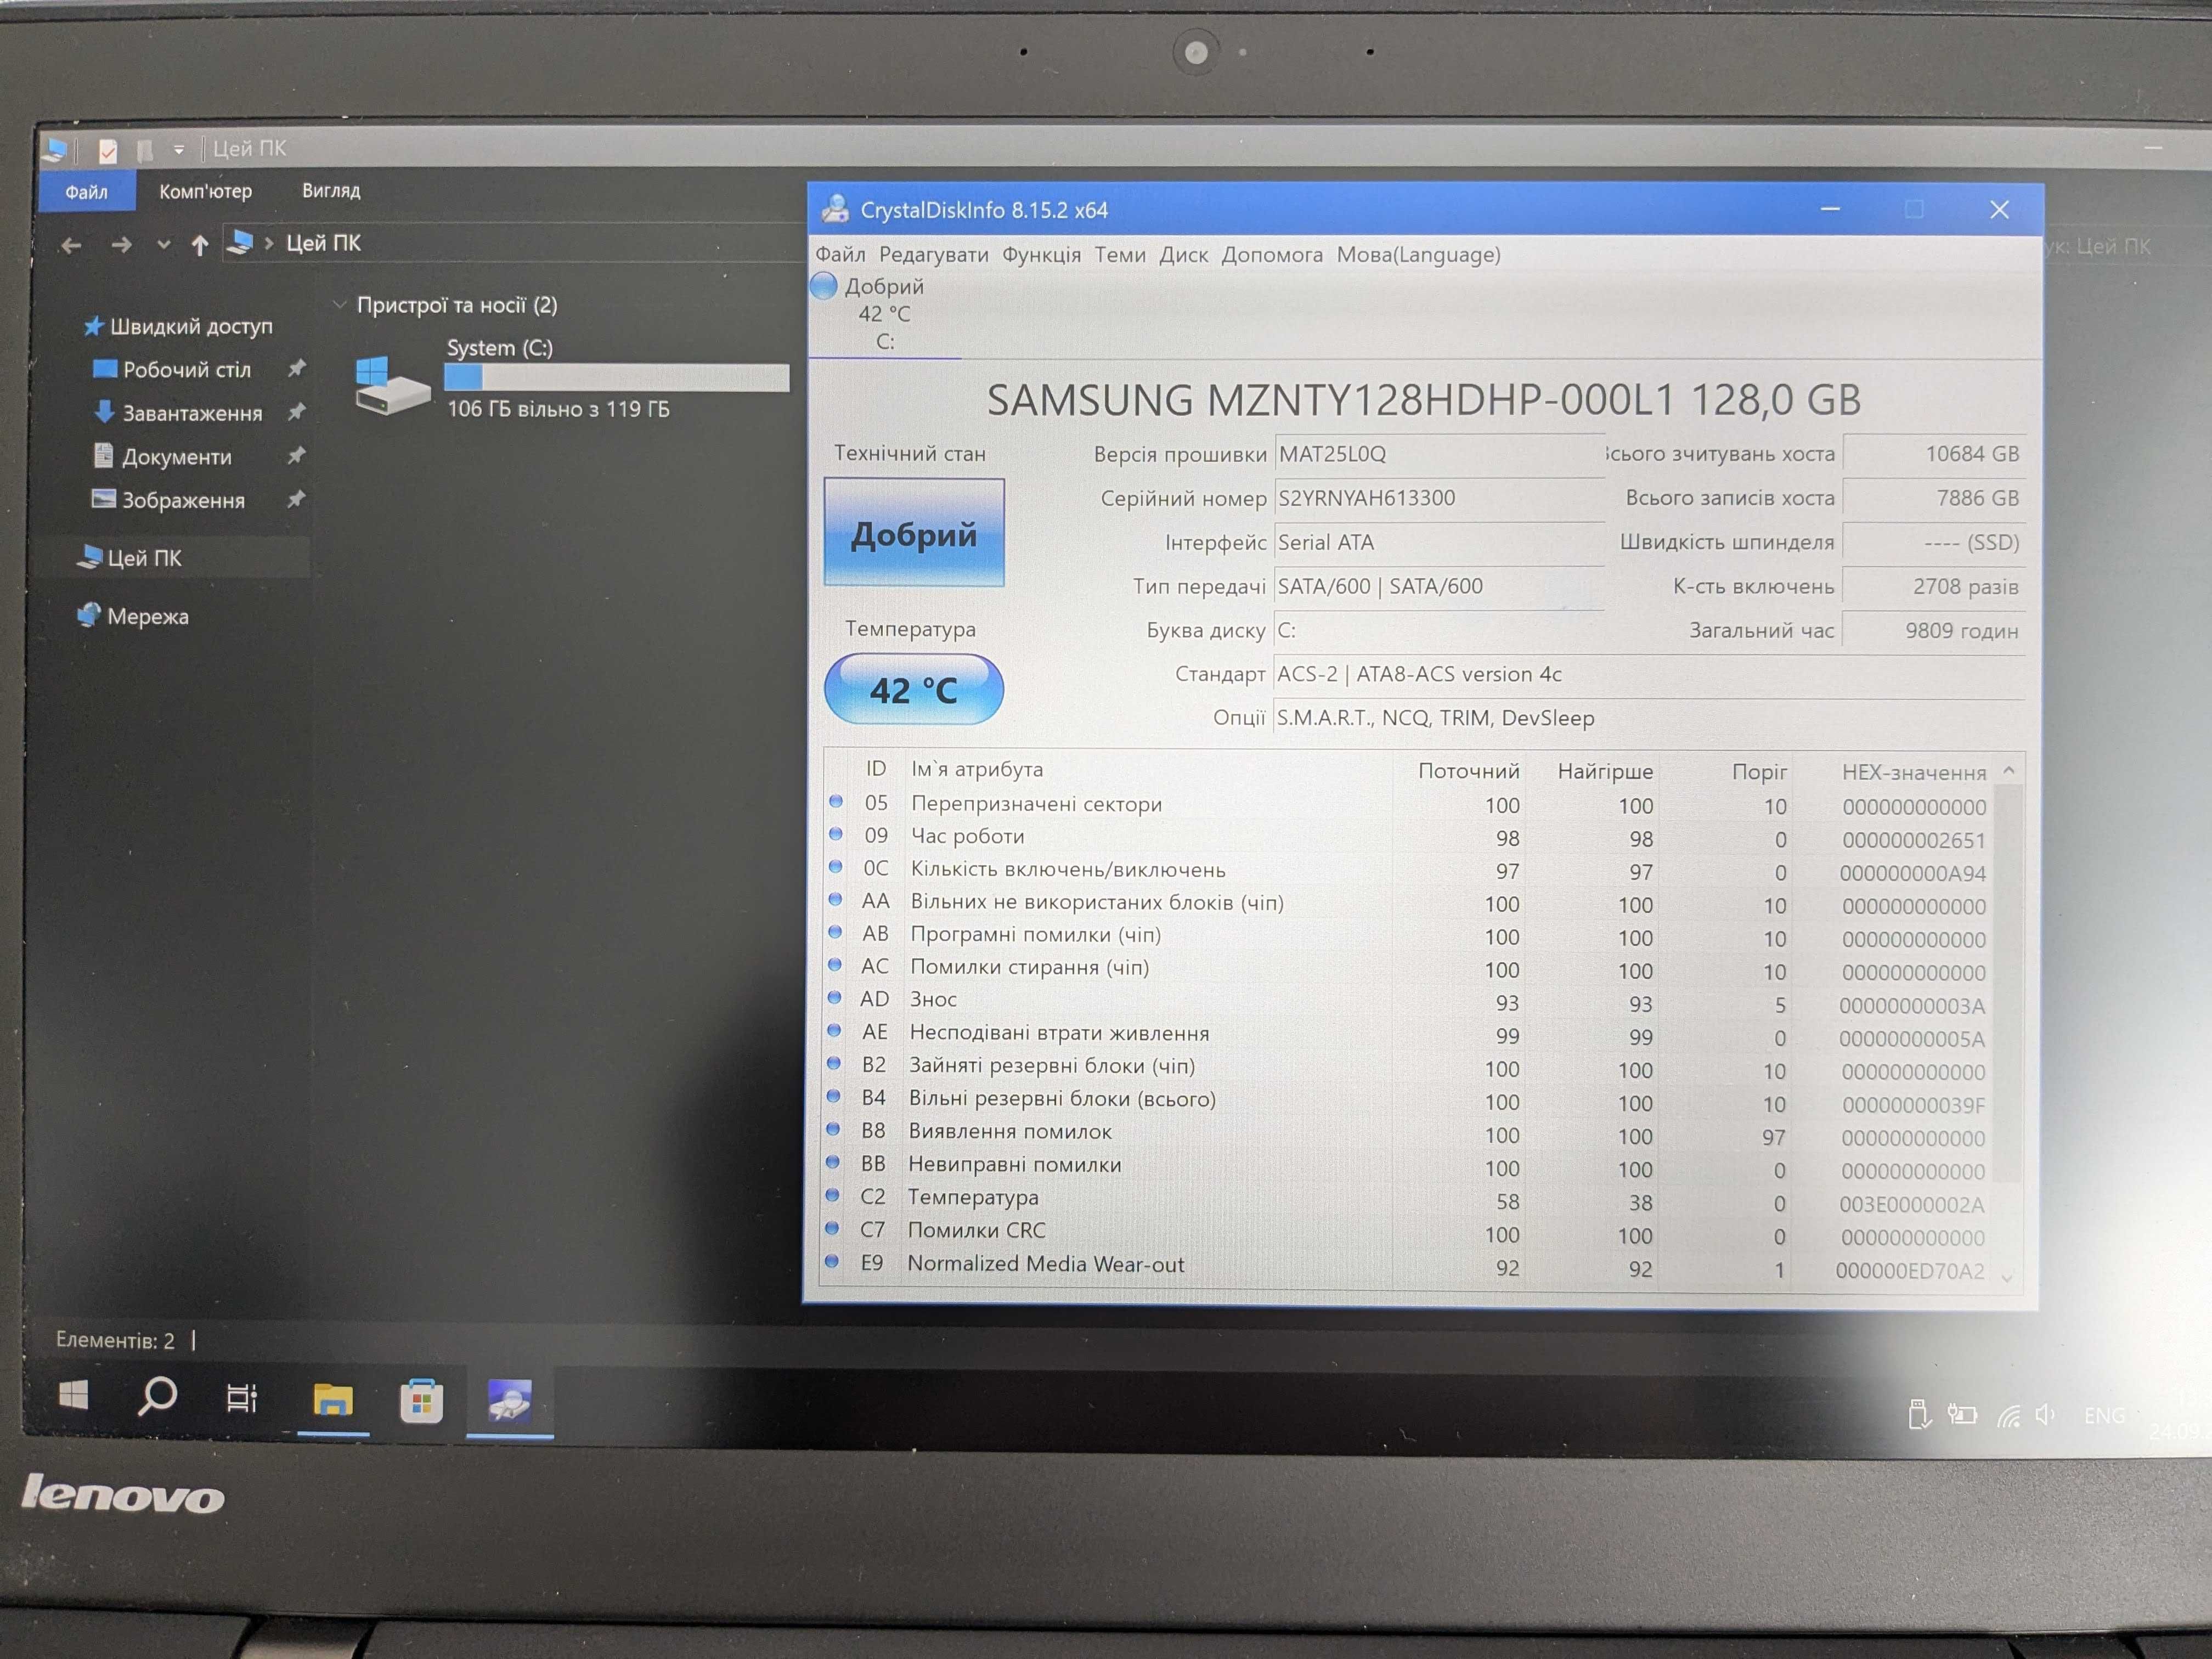Click the power-on count value 2708 разів
This screenshot has width=2212, height=1659.
[1933, 587]
